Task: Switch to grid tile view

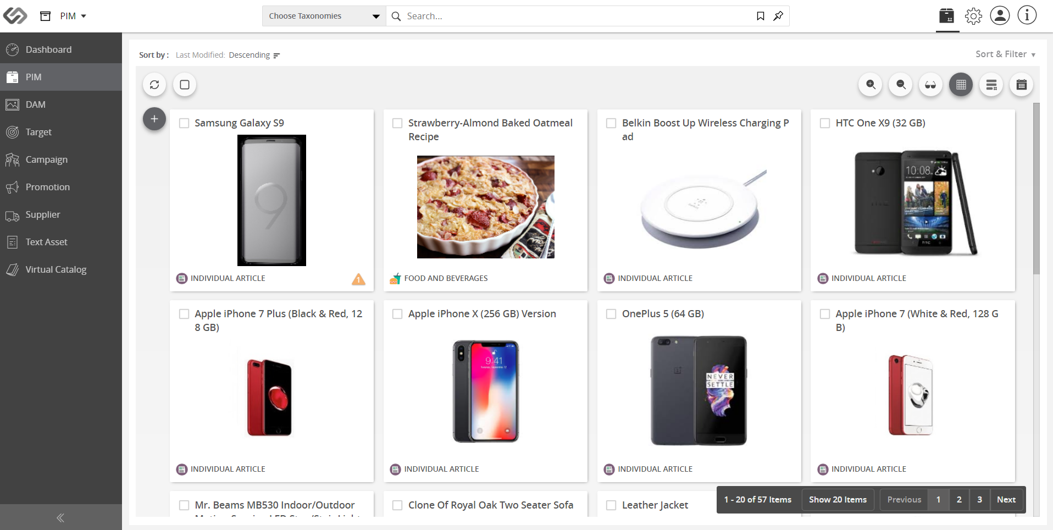Action: coord(961,85)
